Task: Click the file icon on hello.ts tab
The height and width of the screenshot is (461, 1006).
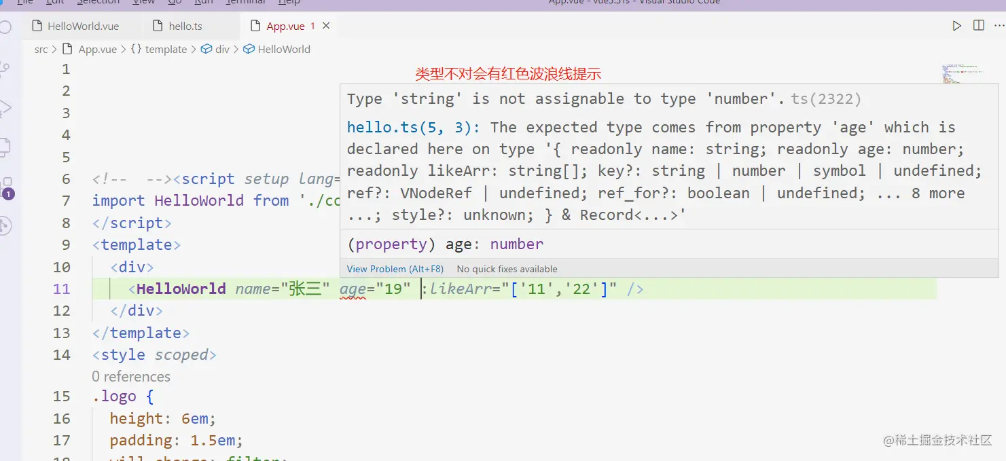Action: click(x=158, y=26)
